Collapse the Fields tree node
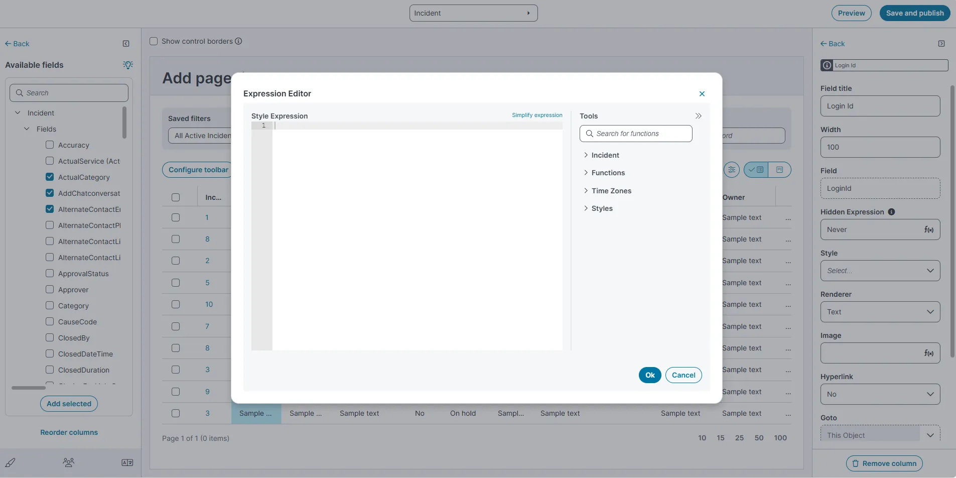Screen dimensions: 956x478 27,129
